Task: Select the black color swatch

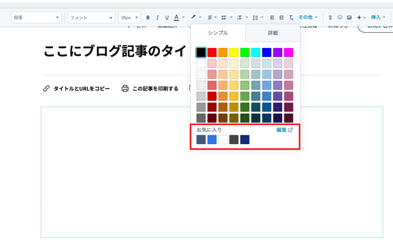Action: coord(201,53)
